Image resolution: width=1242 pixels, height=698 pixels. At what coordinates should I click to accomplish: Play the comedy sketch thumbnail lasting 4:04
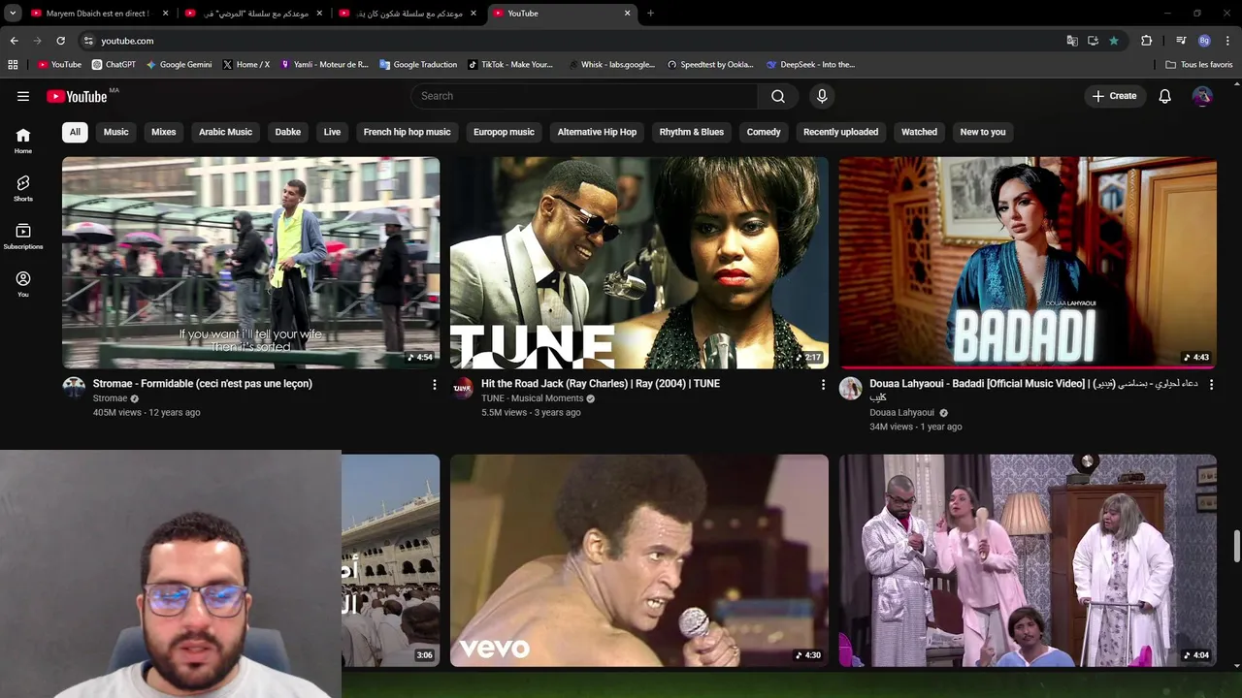pos(1028,560)
